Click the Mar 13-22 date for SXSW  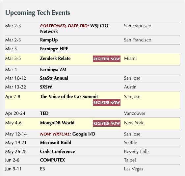(x=15, y=87)
